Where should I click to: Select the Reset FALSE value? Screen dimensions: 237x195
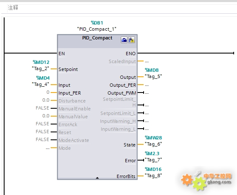click(42, 132)
